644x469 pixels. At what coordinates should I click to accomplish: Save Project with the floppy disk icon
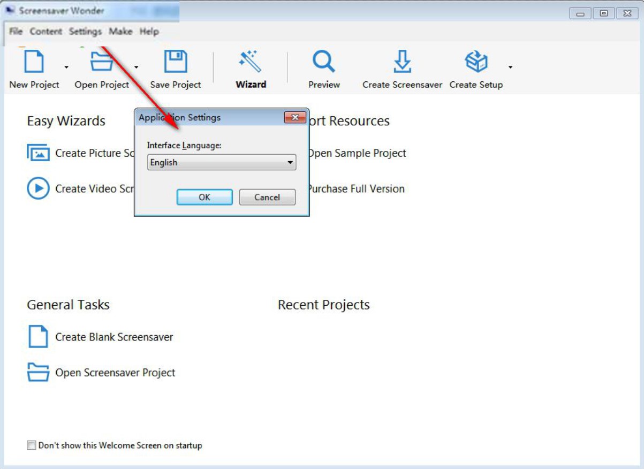pos(176,61)
